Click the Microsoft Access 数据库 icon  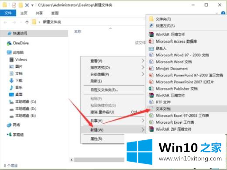(x=151, y=42)
